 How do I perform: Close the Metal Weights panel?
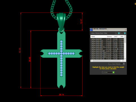point(125,29)
